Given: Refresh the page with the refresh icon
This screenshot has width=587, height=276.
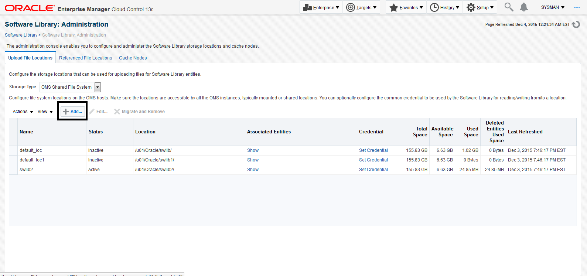Looking at the screenshot, I should [576, 24].
